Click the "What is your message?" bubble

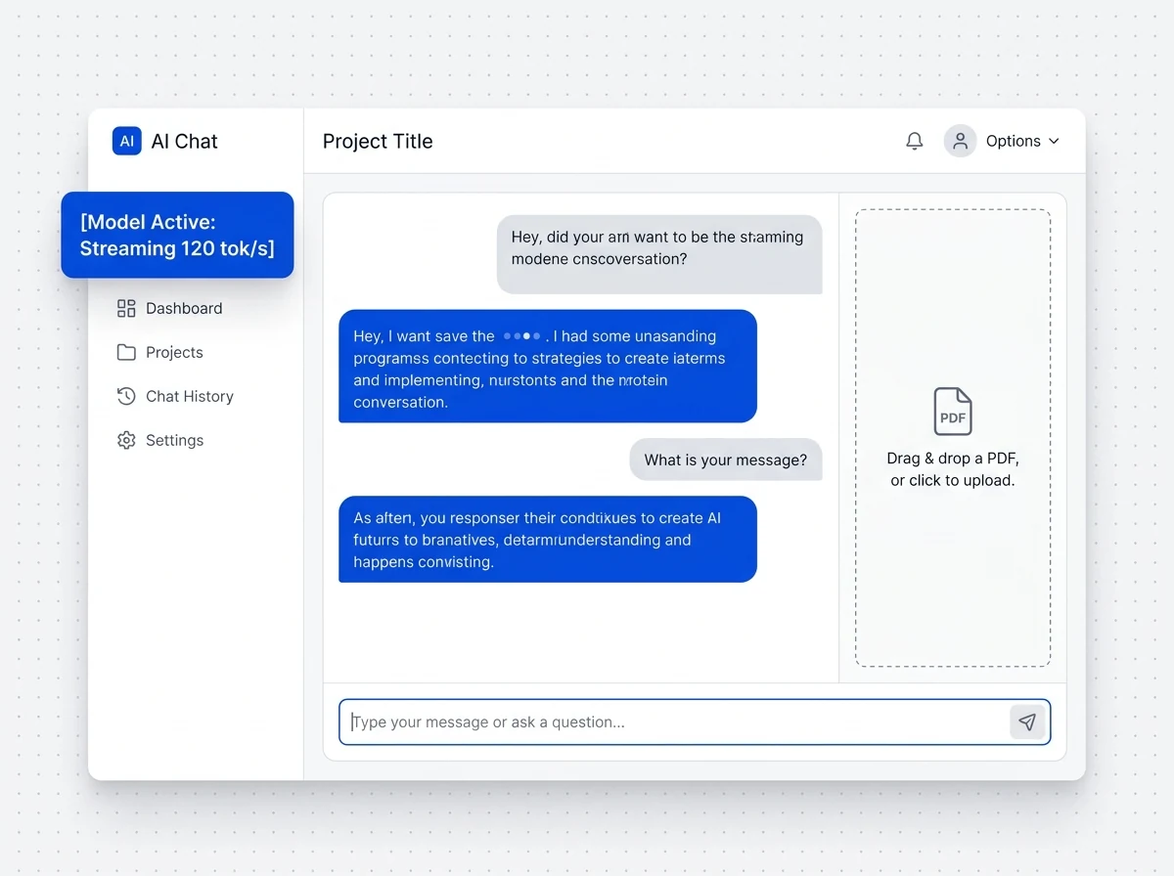click(726, 460)
